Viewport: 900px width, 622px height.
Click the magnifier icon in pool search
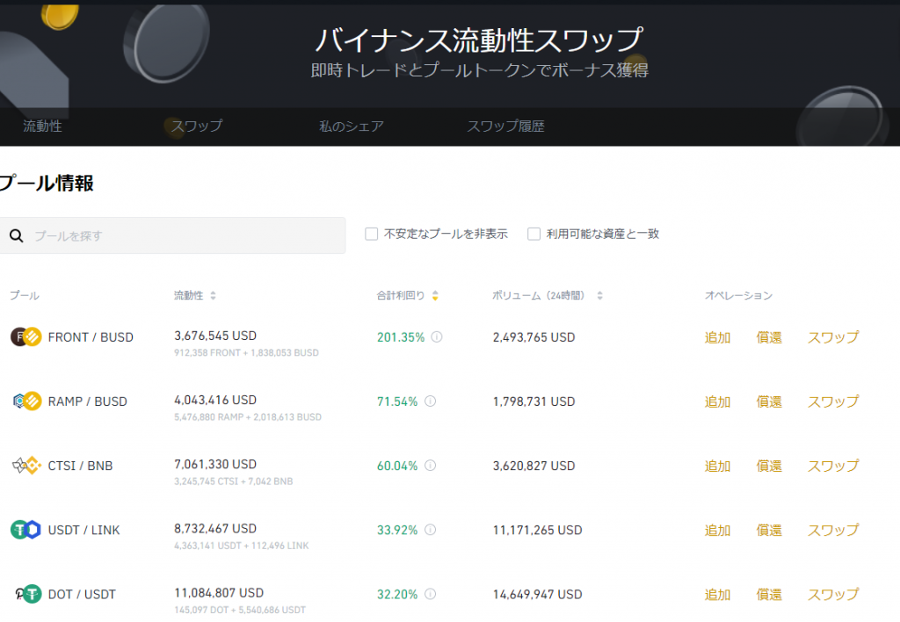coord(17,235)
